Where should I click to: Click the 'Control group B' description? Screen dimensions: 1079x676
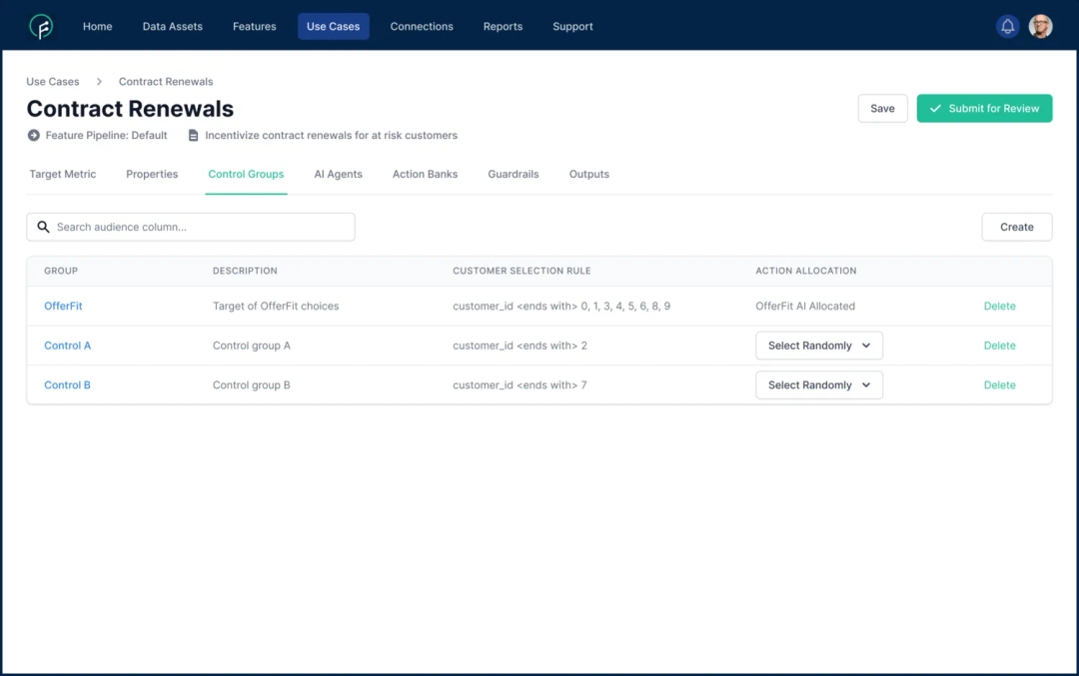click(251, 385)
